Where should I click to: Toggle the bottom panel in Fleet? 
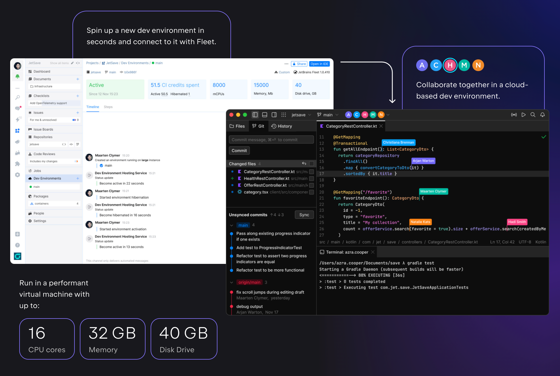[x=265, y=115]
